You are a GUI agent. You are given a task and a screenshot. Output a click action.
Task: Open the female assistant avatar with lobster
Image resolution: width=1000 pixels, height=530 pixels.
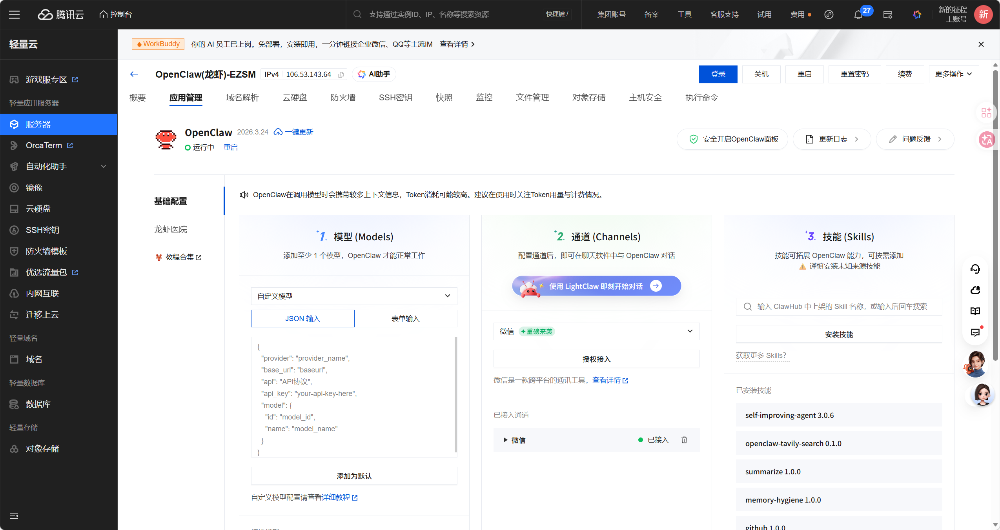point(975,364)
